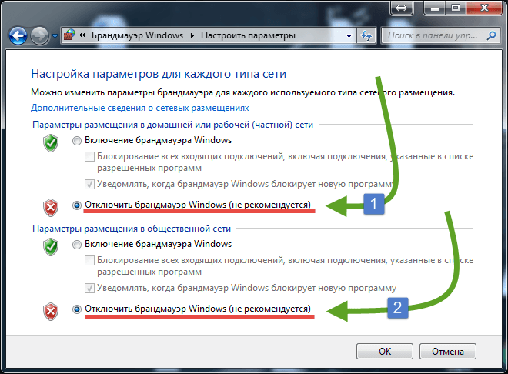The height and width of the screenshot is (374, 508).
Task: Click the magnifier search icon
Action: [491, 35]
